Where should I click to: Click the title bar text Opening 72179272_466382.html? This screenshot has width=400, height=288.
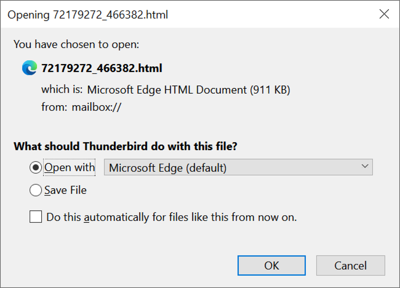point(88,14)
